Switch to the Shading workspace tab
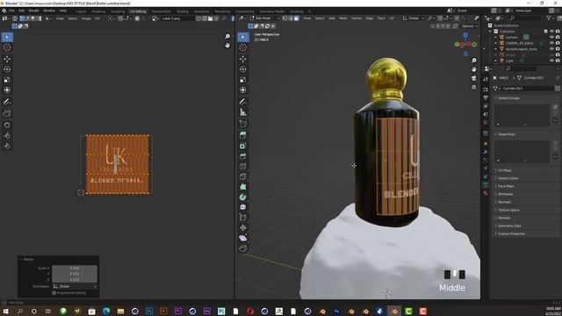The width and height of the screenshot is (562, 316). click(183, 11)
